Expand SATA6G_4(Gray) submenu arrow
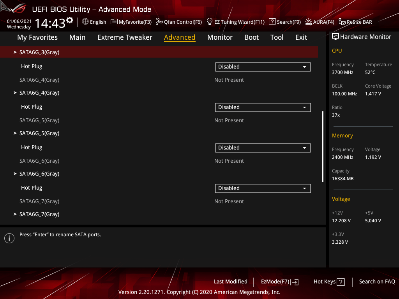 tap(15, 93)
